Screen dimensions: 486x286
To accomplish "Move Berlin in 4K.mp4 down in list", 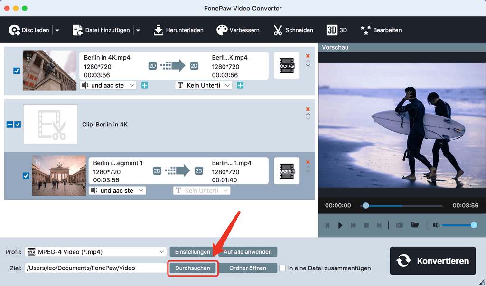I will (x=308, y=65).
